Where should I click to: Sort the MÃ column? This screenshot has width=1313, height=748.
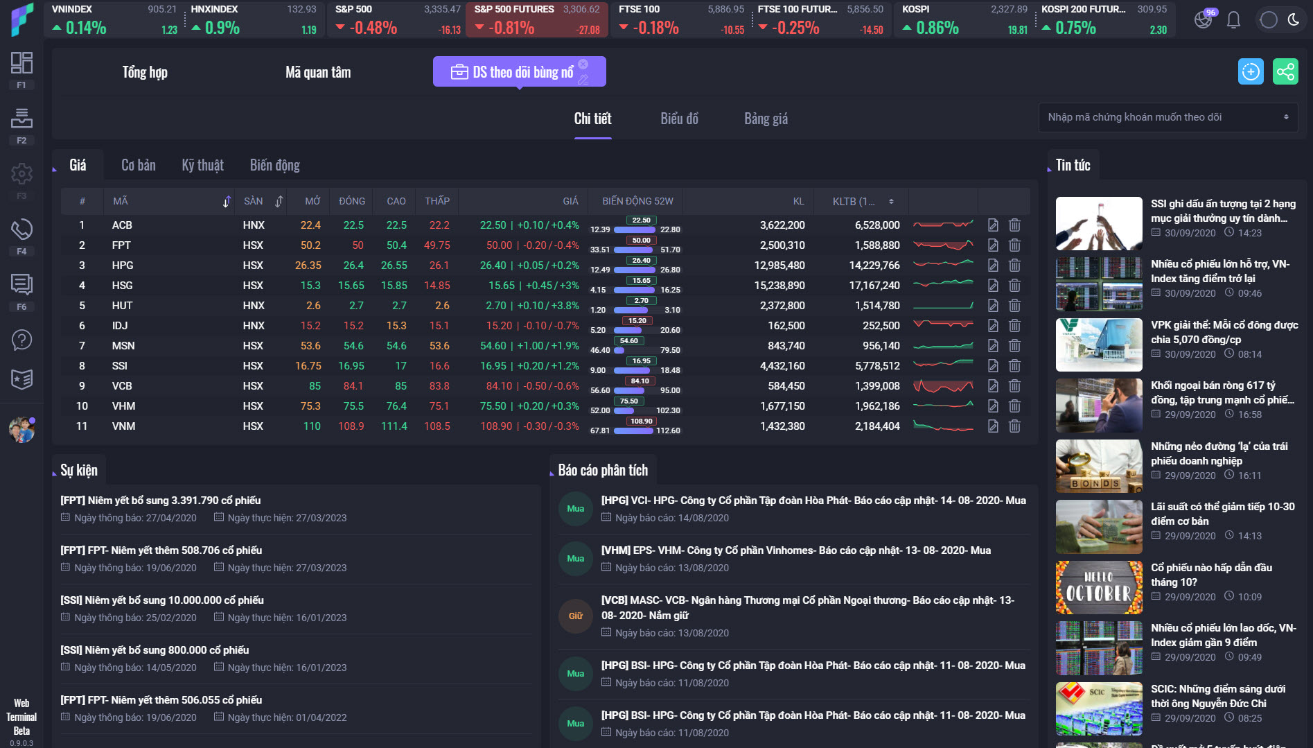tap(226, 202)
